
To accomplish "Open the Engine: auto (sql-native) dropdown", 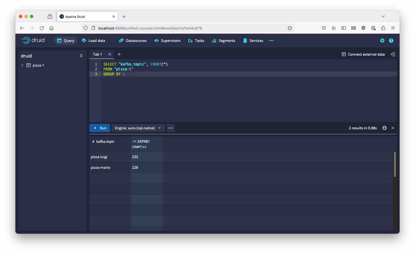I will (138, 128).
